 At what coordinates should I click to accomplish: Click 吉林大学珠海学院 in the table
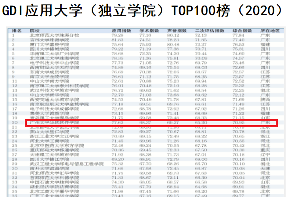(49, 40)
